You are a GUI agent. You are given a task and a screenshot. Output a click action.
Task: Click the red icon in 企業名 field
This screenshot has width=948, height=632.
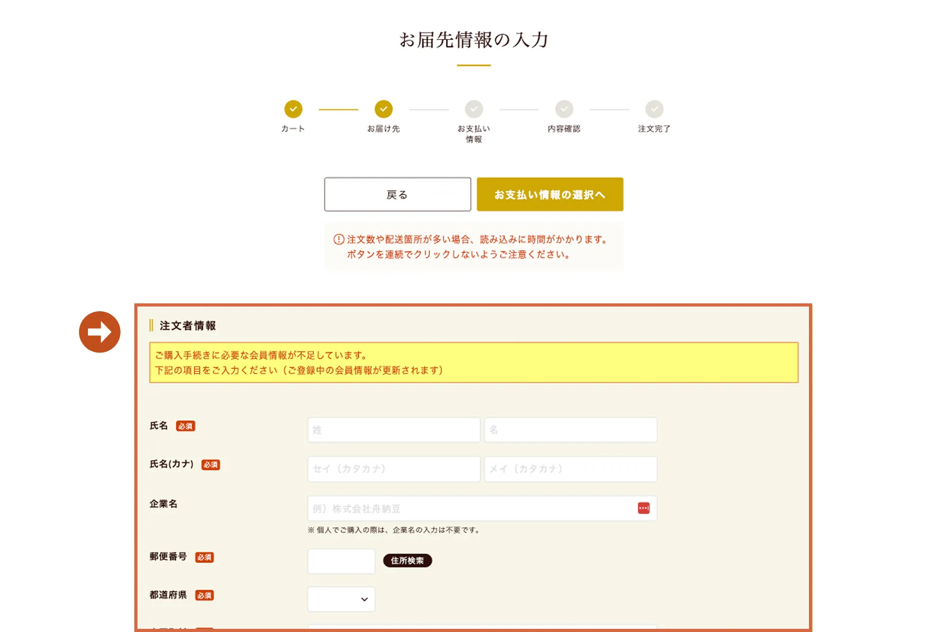point(644,508)
